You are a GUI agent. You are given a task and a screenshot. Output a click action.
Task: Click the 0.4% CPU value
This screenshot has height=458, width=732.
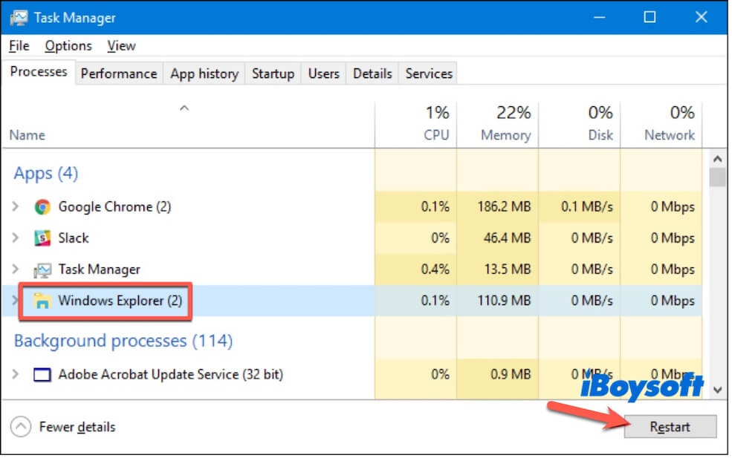coord(435,269)
